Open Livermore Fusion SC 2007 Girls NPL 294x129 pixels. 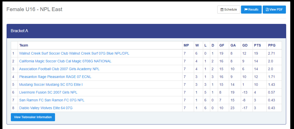point(48,92)
